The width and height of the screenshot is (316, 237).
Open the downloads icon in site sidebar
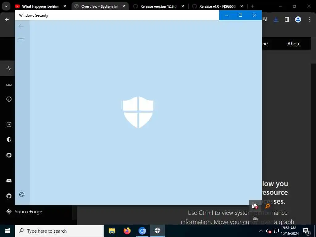click(9, 84)
